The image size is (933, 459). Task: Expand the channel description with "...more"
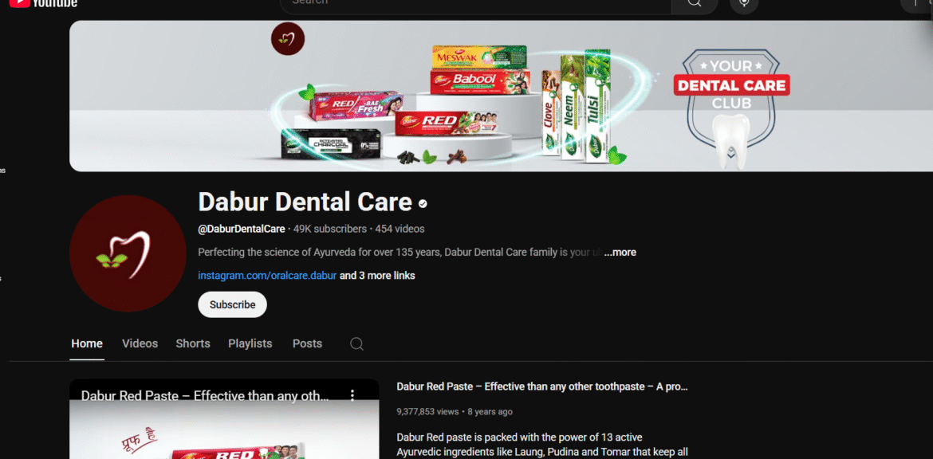[620, 252]
